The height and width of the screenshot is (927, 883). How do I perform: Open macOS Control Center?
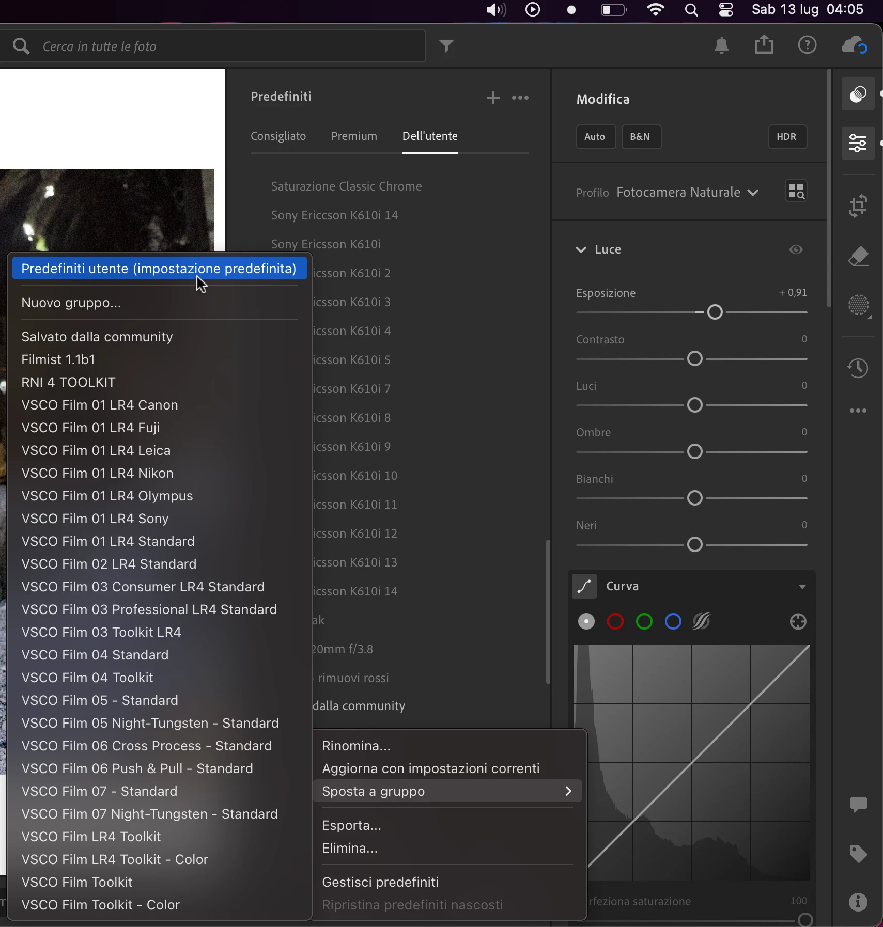(726, 10)
